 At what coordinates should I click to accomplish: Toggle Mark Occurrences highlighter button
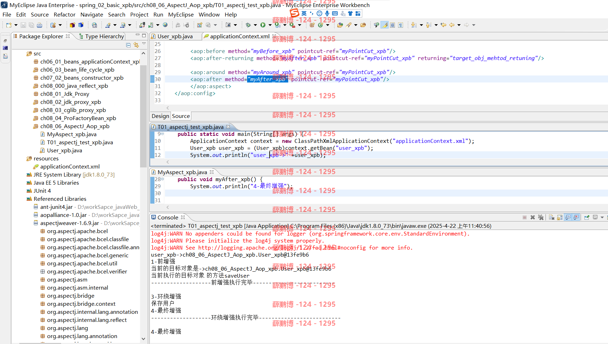(x=385, y=25)
